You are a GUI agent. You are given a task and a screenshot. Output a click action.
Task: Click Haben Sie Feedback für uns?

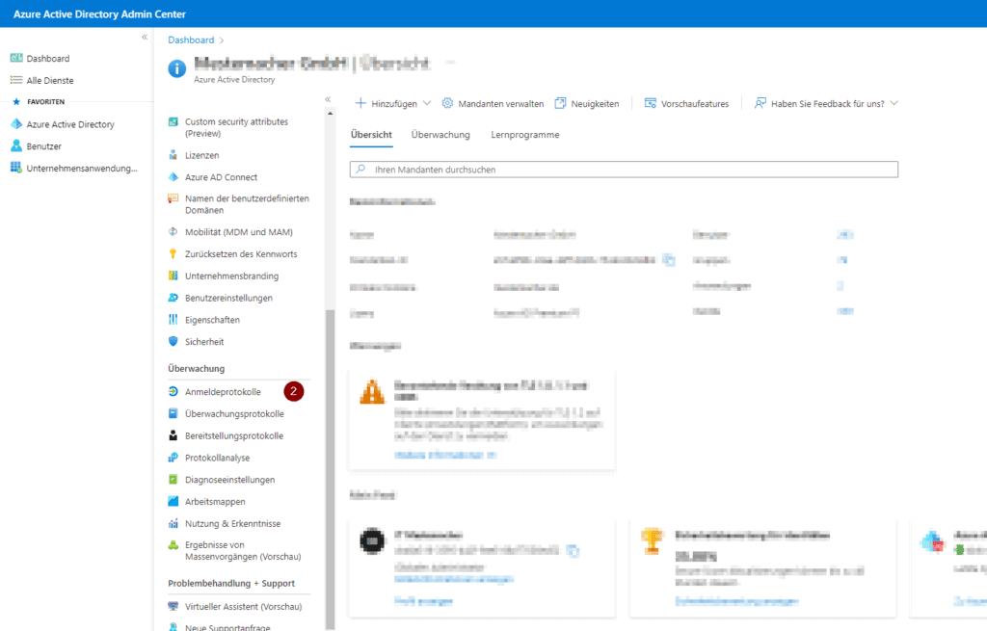[827, 104]
